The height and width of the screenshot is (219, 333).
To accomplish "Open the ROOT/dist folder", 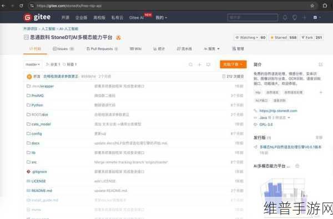I will point(40,115).
